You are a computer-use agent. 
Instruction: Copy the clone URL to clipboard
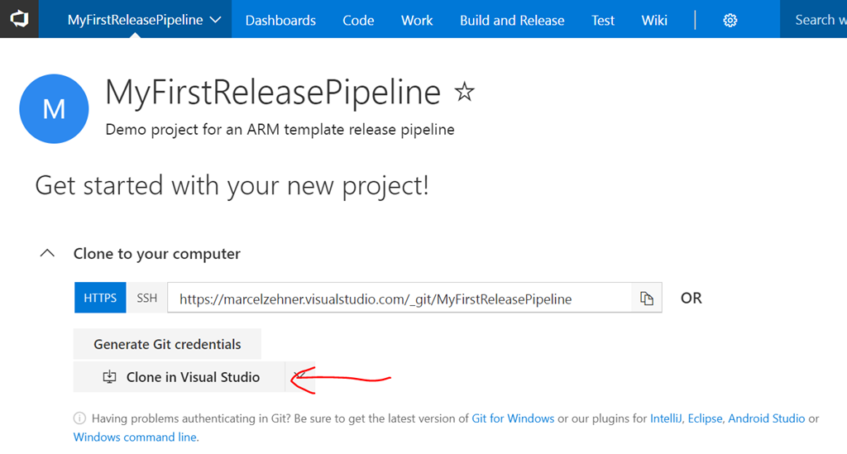pos(647,299)
